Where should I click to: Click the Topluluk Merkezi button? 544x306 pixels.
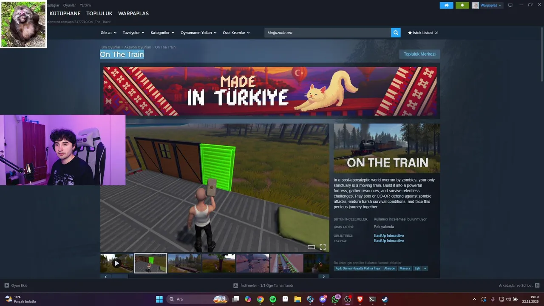point(419,54)
